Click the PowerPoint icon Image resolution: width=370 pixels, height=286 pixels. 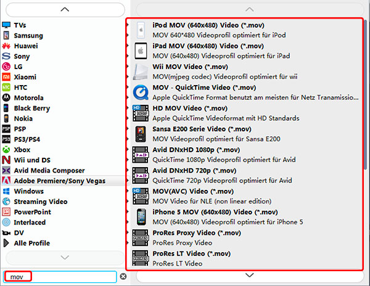coord(6,212)
